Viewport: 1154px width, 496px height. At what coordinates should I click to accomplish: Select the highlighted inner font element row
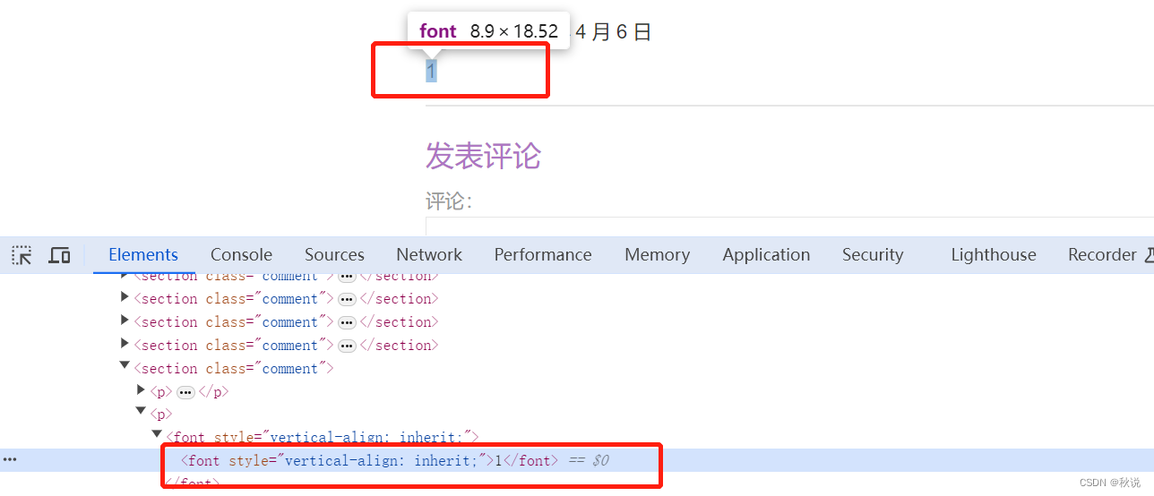point(577,460)
